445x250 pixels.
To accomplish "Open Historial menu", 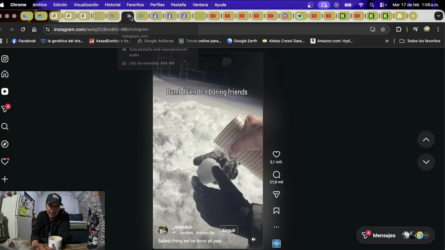I will click(x=112, y=5).
